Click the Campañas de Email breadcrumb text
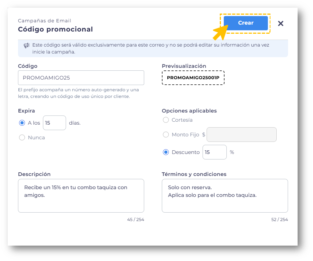 (x=44, y=21)
